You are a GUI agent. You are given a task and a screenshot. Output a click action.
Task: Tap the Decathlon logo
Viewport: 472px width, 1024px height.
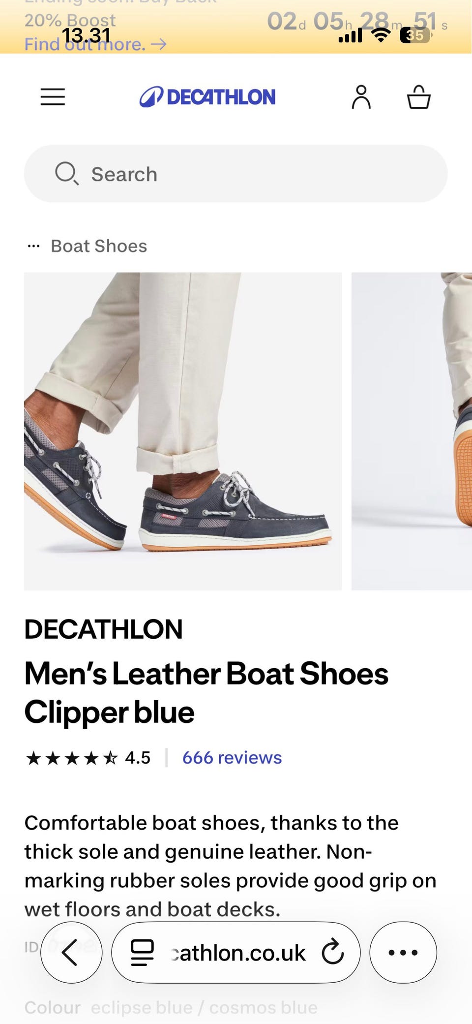[207, 97]
